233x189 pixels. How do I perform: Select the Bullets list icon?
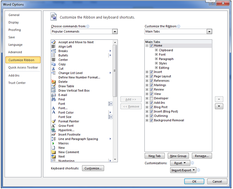54,55
